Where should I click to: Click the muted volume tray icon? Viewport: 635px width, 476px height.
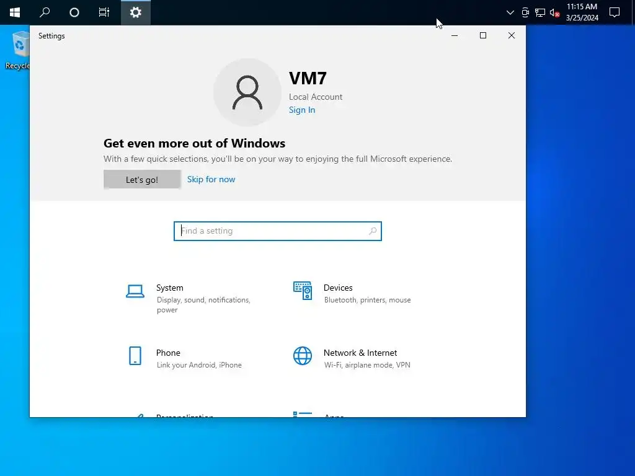point(555,13)
